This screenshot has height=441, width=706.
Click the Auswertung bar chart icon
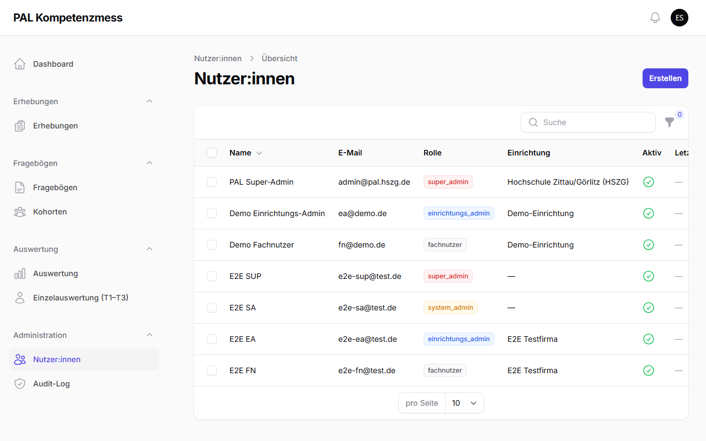click(x=20, y=273)
